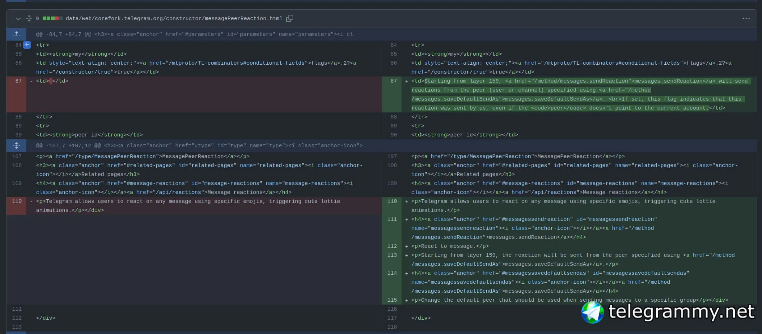Open the messagePeerReaction.html file path link
This screenshot has width=762, height=334.
pyautogui.click(x=174, y=19)
